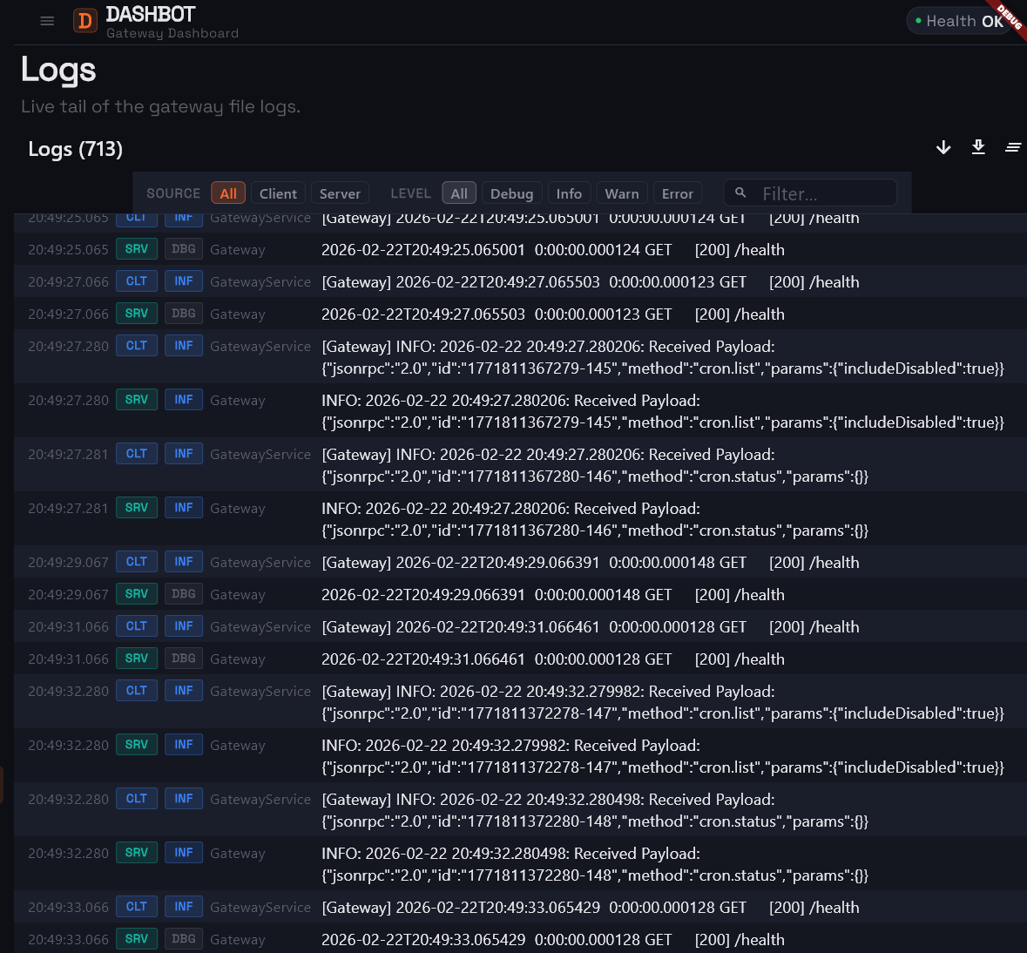Toggle the Warn level filter

(x=621, y=193)
